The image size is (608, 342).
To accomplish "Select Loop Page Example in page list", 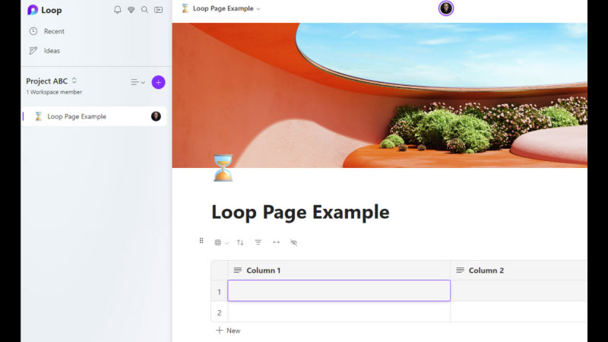I will pos(76,116).
